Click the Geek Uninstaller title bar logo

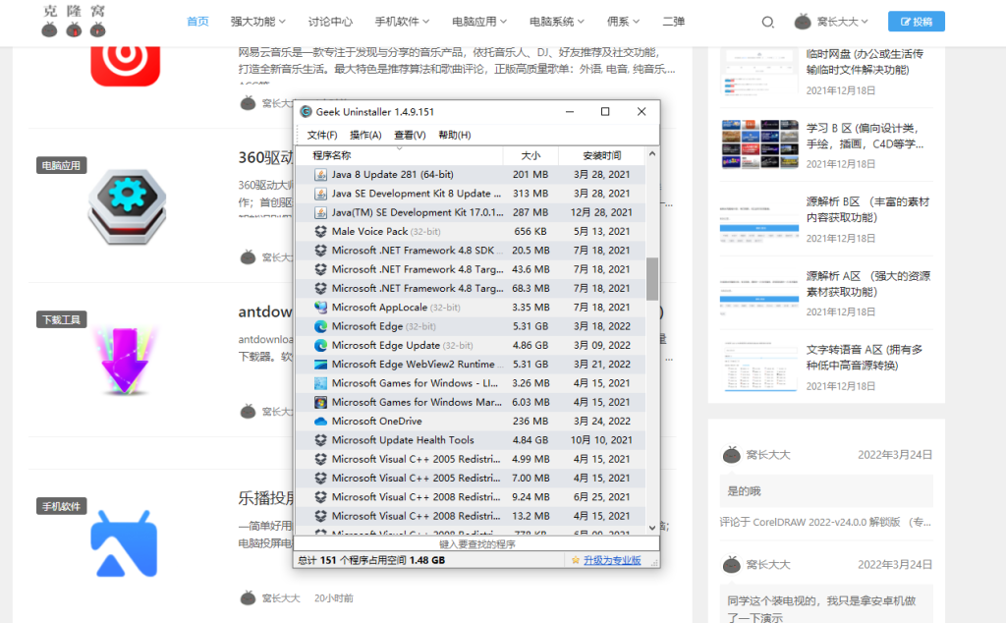tap(307, 112)
